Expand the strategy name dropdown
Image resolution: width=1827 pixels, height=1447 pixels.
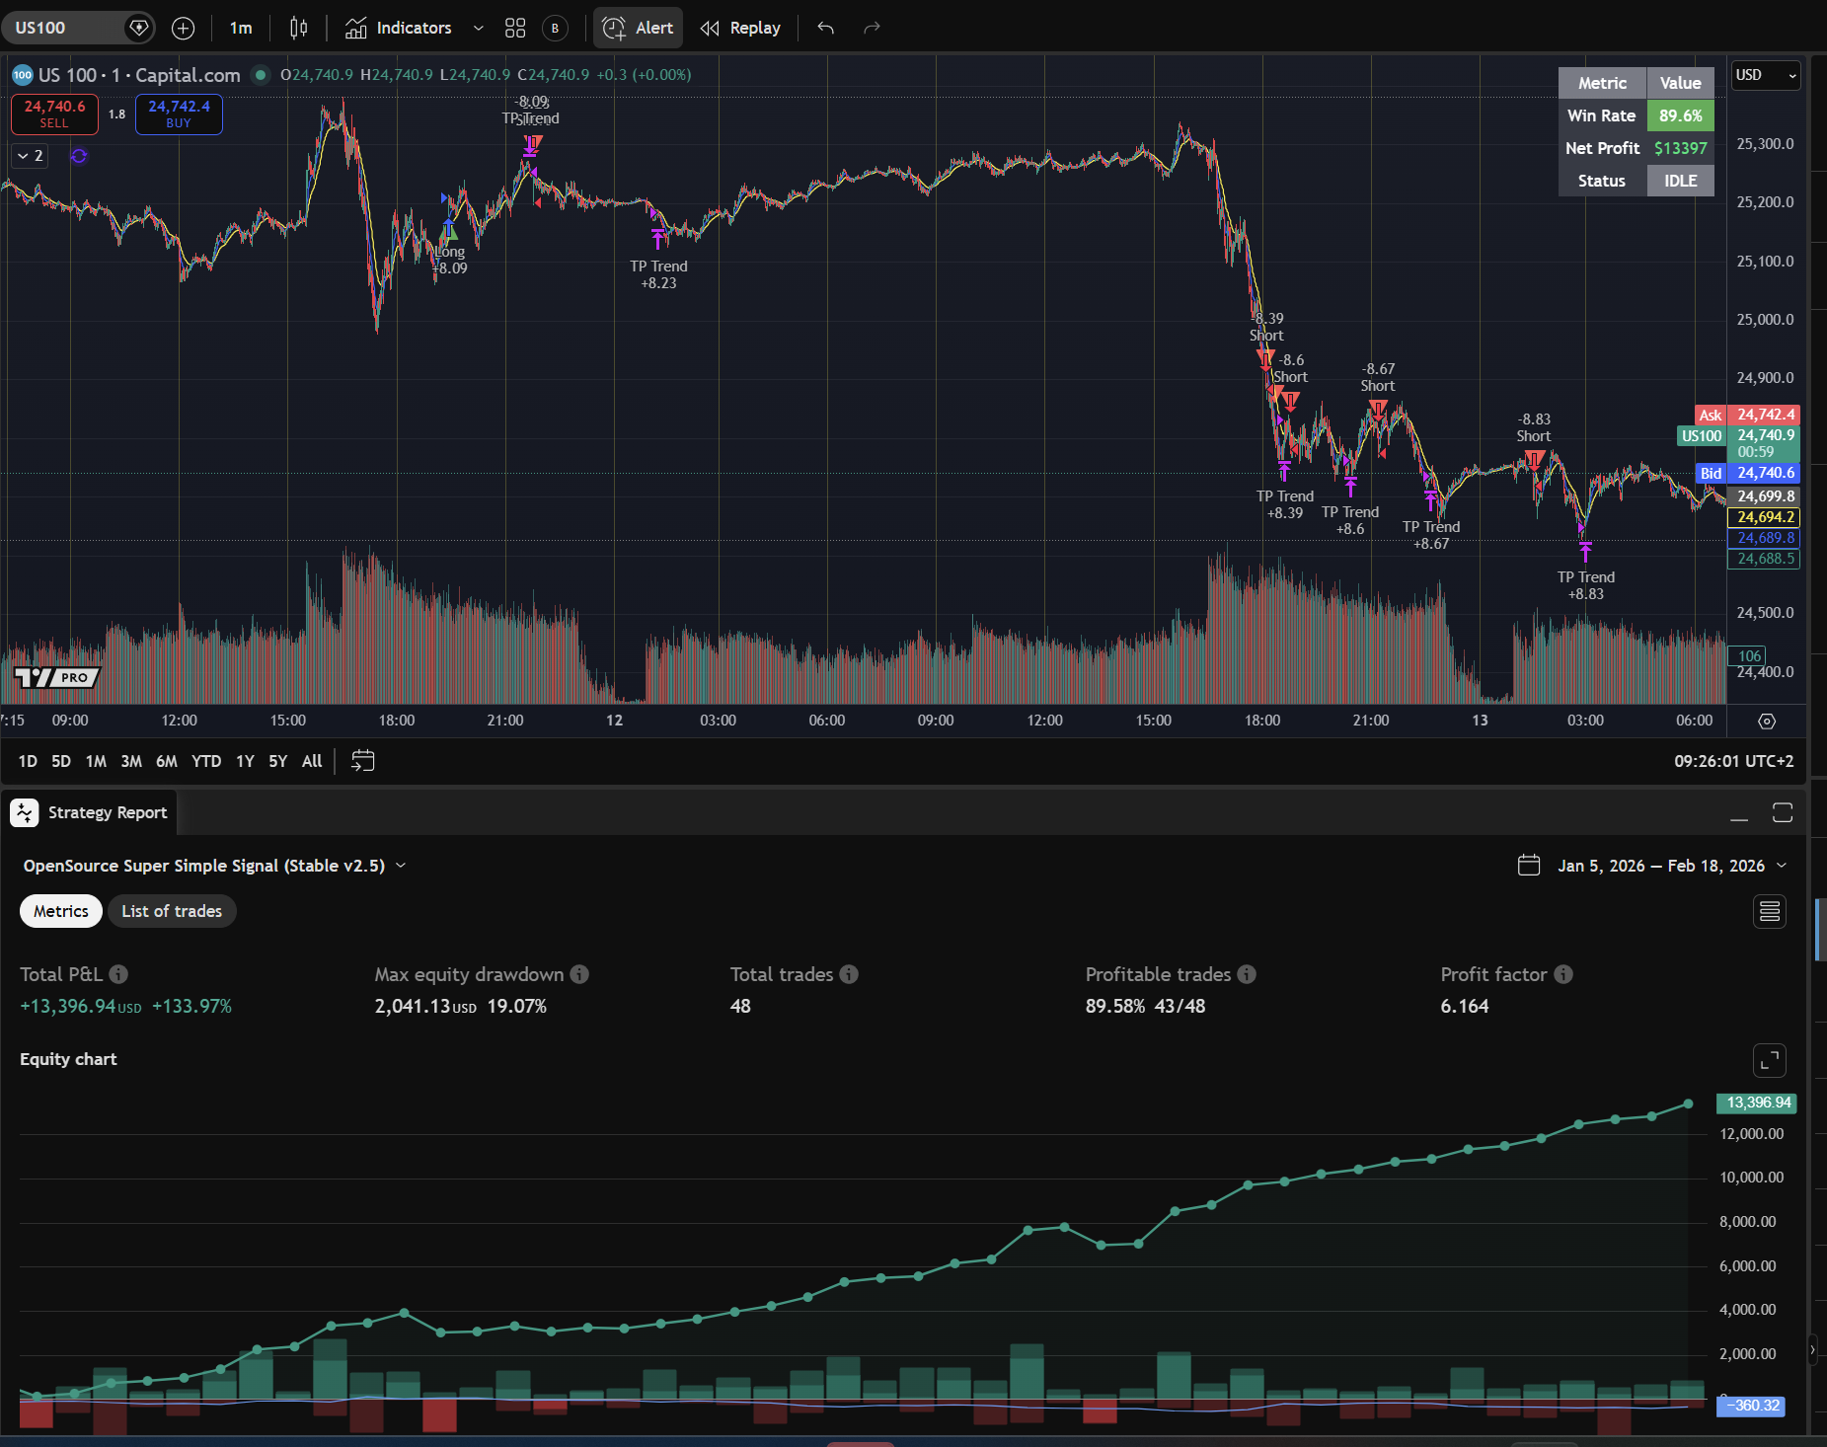pyautogui.click(x=401, y=866)
